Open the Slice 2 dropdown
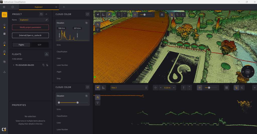 pyautogui.click(x=129, y=88)
